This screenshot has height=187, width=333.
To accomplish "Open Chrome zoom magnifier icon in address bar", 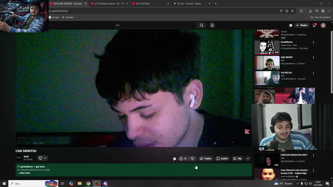I will click(281, 11).
